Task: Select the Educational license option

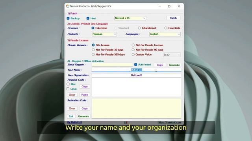Action: pyautogui.click(x=139, y=28)
